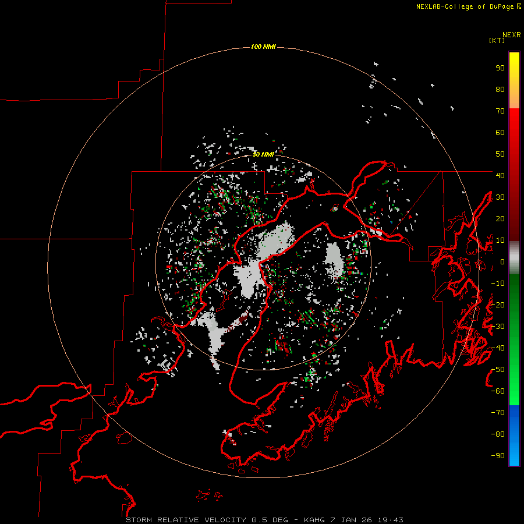Image resolution: width=524 pixels, height=524 pixels.
Task: Click the NEXR label above the color scale
Action: (512, 35)
